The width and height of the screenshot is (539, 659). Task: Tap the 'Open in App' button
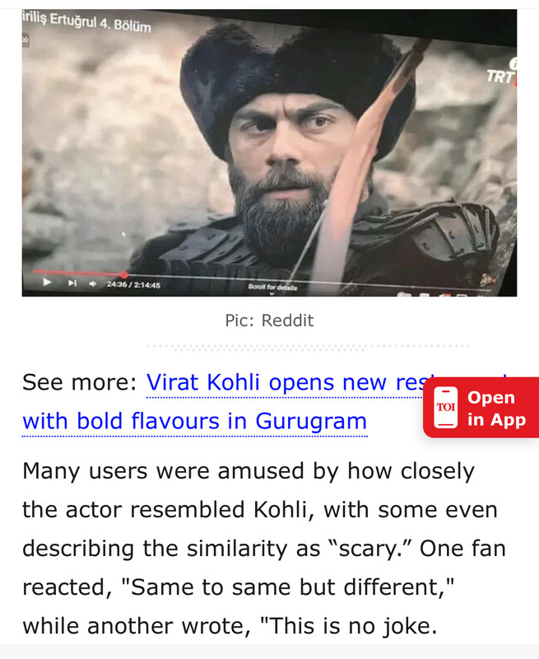point(481,408)
